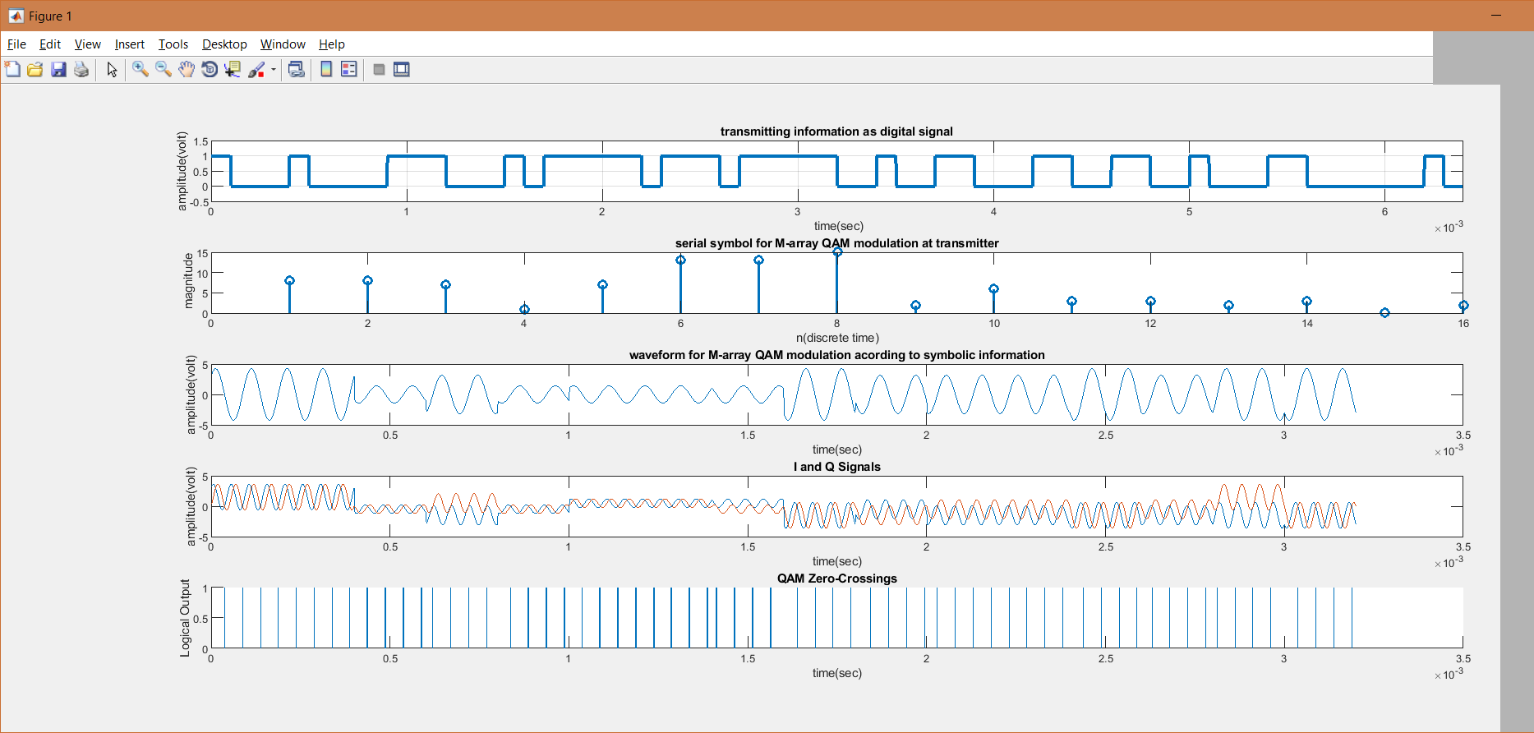1534x733 pixels.
Task: Open the Edit menu
Action: coord(50,44)
